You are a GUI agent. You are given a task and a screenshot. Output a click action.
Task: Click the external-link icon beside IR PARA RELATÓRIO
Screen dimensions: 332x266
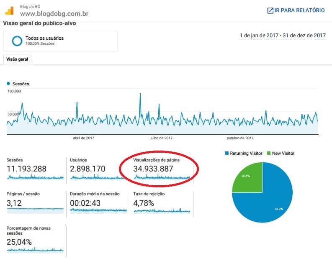point(270,10)
